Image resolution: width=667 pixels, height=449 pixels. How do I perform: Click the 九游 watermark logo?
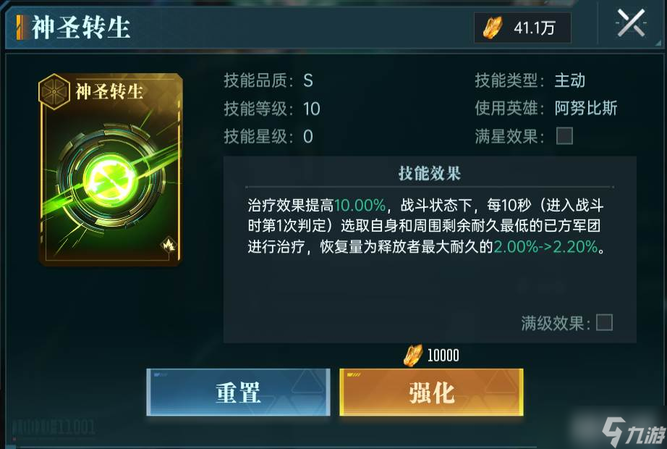(x=633, y=432)
